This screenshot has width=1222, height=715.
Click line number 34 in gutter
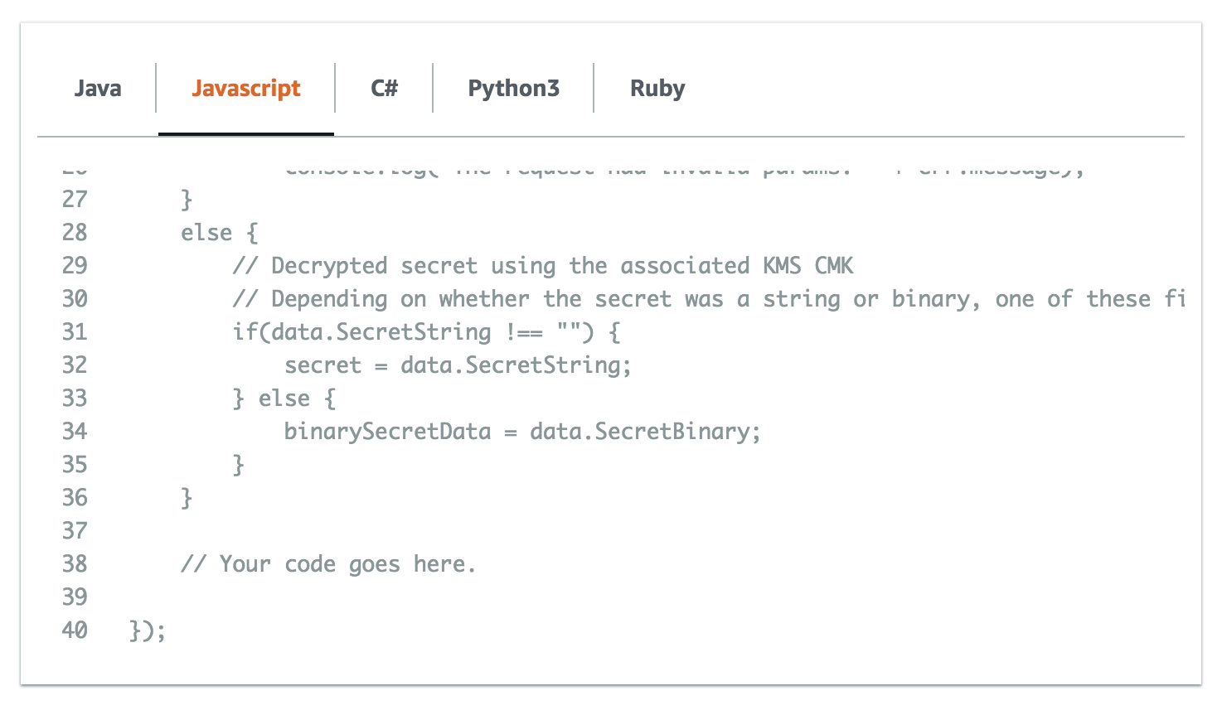75,431
